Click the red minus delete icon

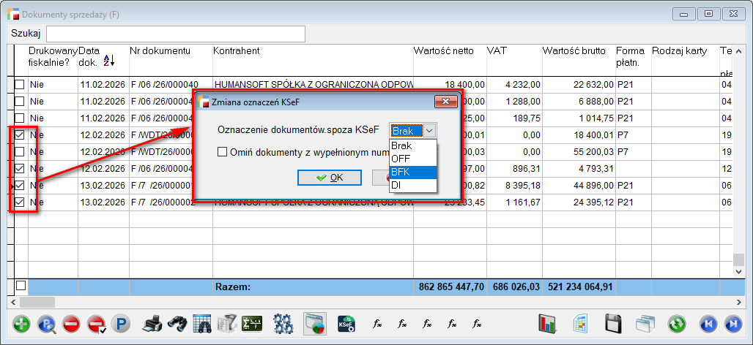click(x=70, y=324)
